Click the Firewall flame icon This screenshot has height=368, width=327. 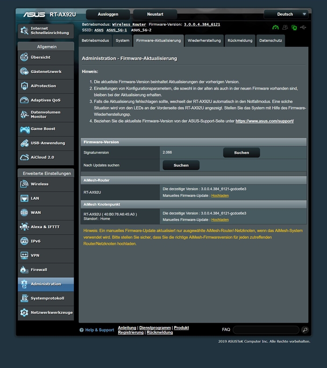(x=24, y=270)
